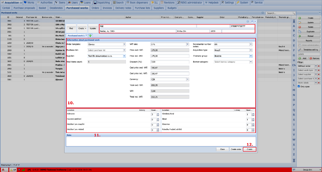Open the Purchase list dropdown
The image size is (322, 172).
(x=124, y=50)
